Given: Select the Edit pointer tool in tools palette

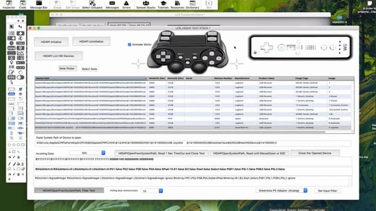Looking at the screenshot, I should pos(21,26).
